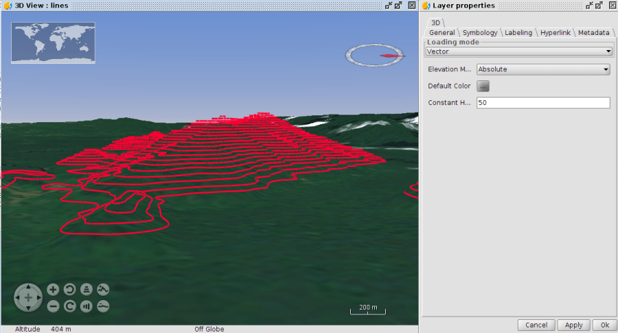Click the zoom out minus control
618x333 pixels.
tap(53, 306)
